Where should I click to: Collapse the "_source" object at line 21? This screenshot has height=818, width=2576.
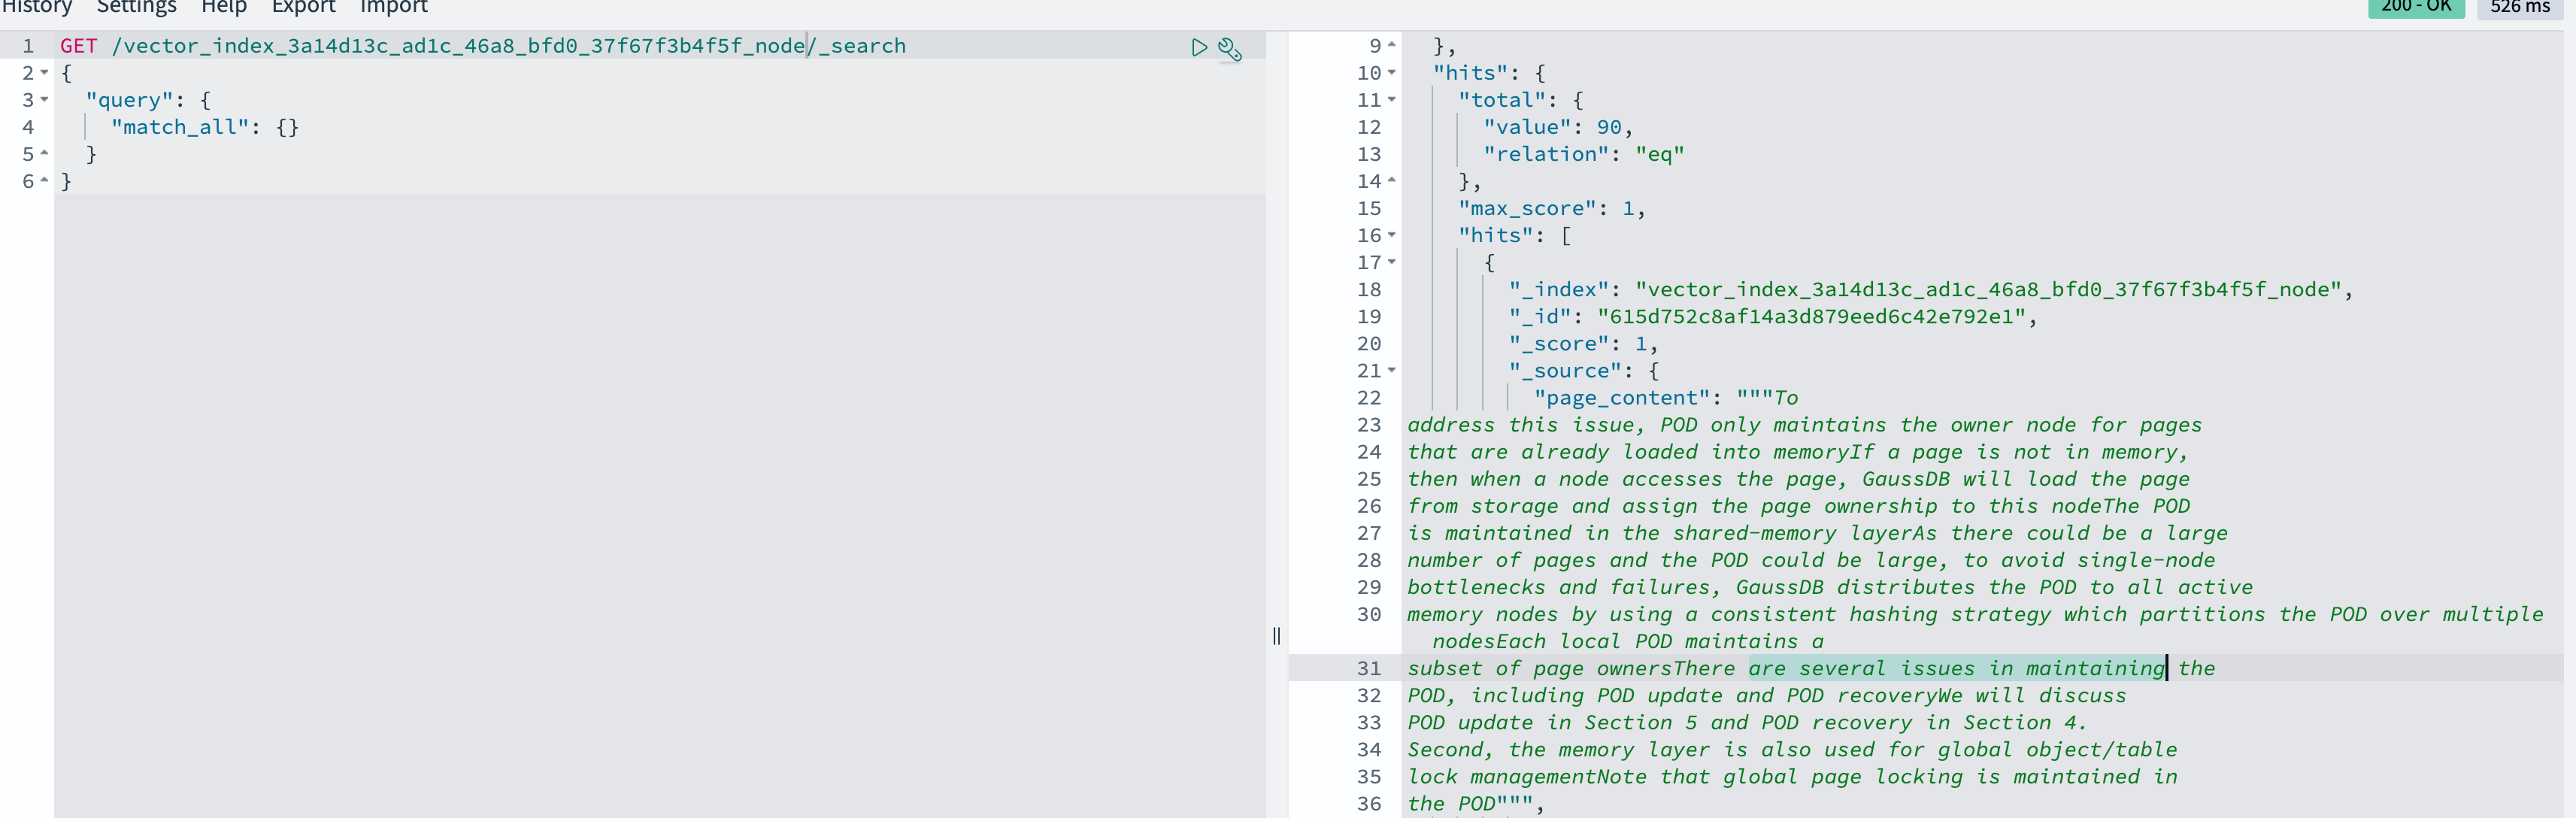(1392, 370)
